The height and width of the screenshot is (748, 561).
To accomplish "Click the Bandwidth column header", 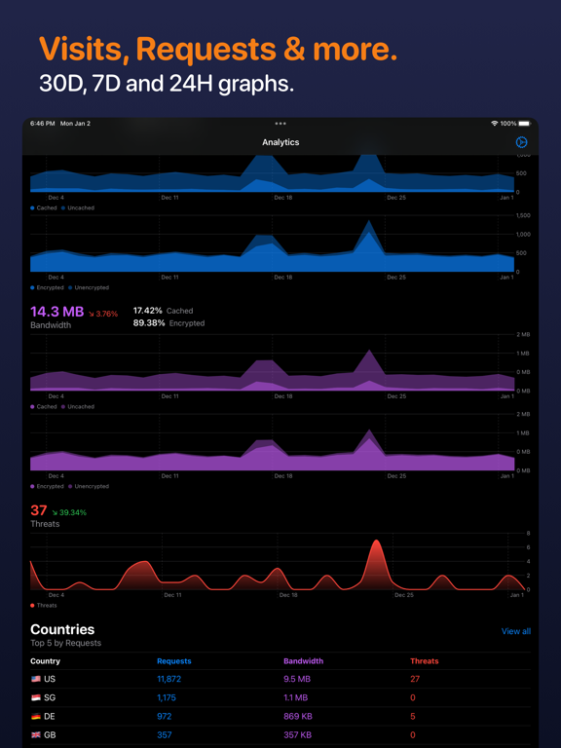I will [x=304, y=661].
